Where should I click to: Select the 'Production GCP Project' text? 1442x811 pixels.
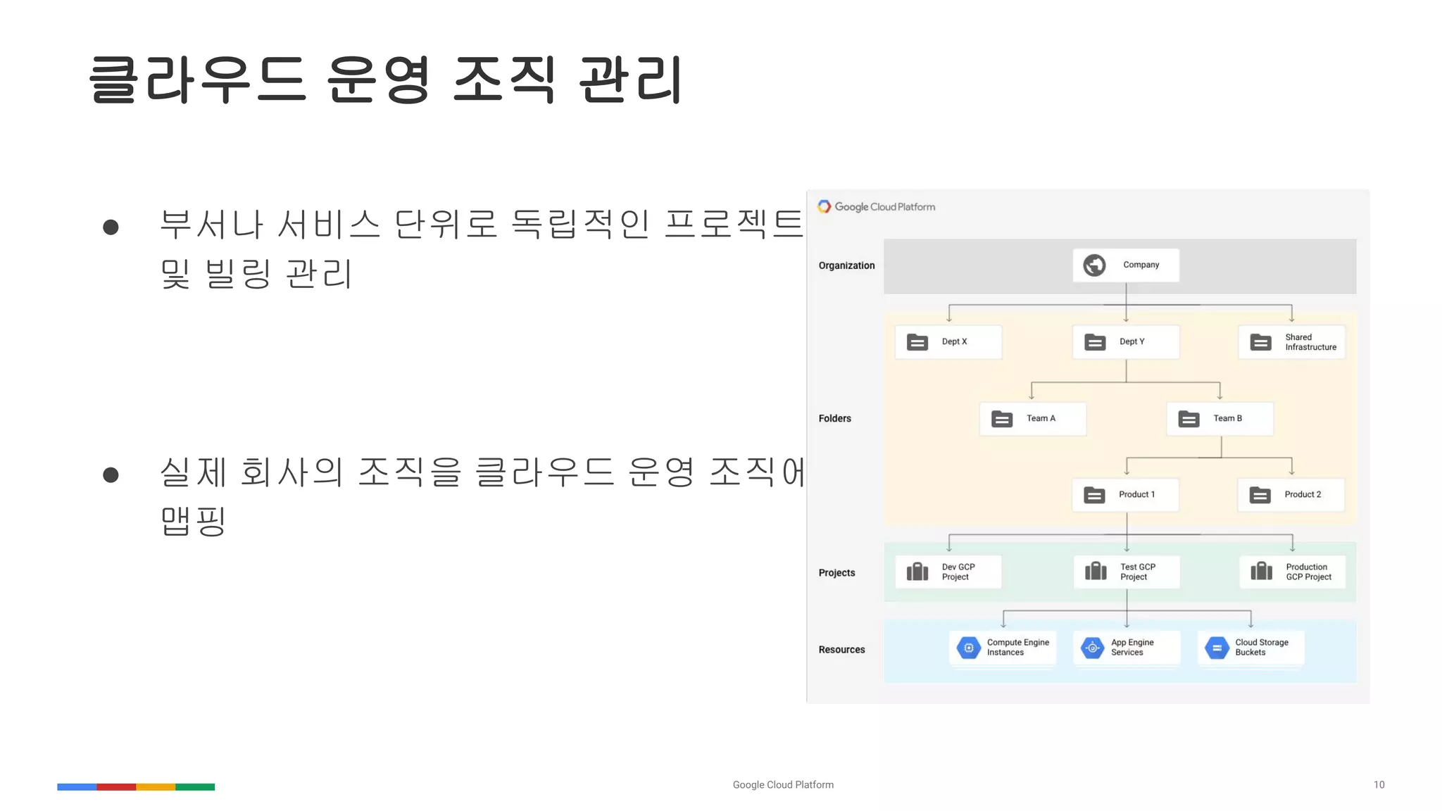click(x=1308, y=572)
